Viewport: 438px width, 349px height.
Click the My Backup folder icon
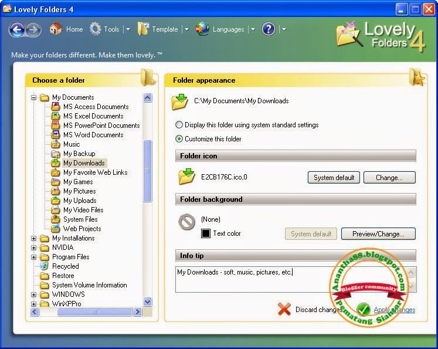[56, 154]
